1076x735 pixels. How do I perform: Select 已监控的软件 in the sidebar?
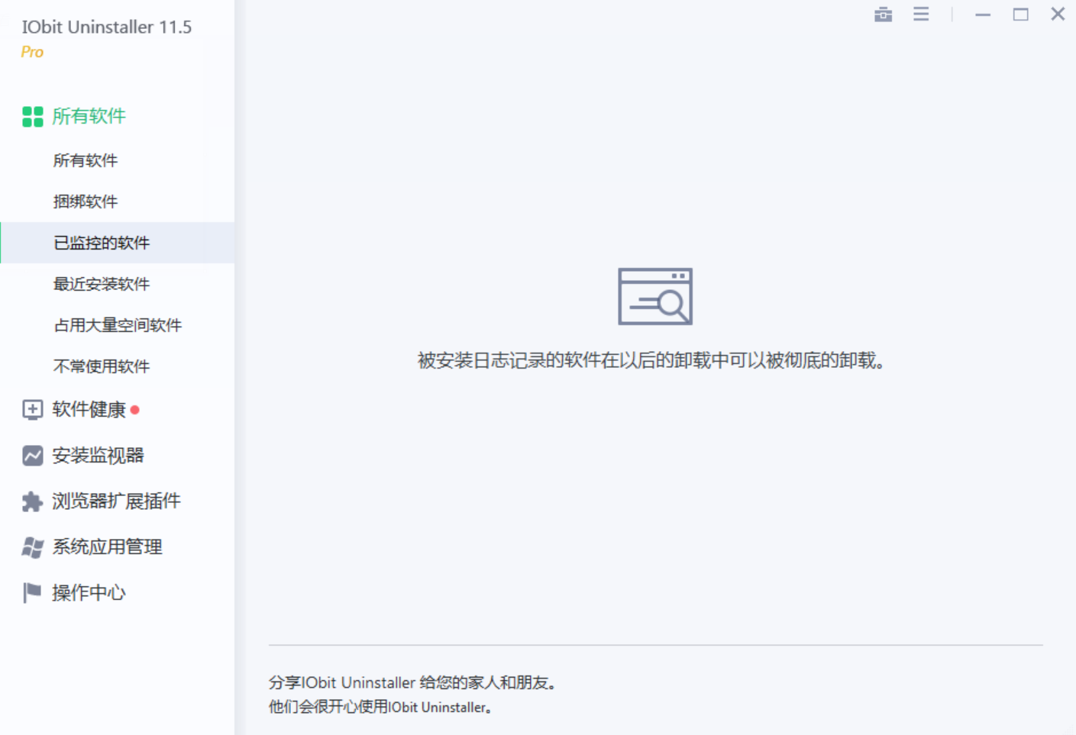[x=117, y=243]
